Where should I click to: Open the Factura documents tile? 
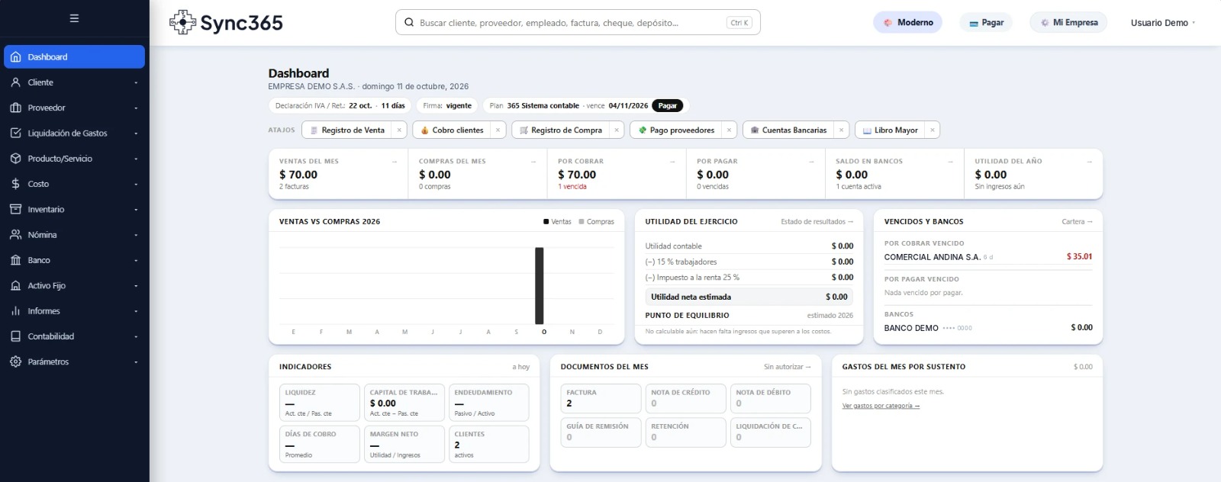coord(601,398)
